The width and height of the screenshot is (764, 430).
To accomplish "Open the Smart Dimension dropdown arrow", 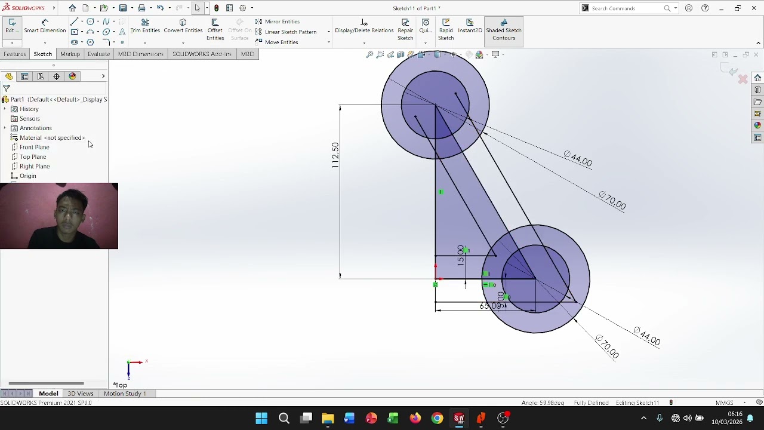I will coord(45,42).
